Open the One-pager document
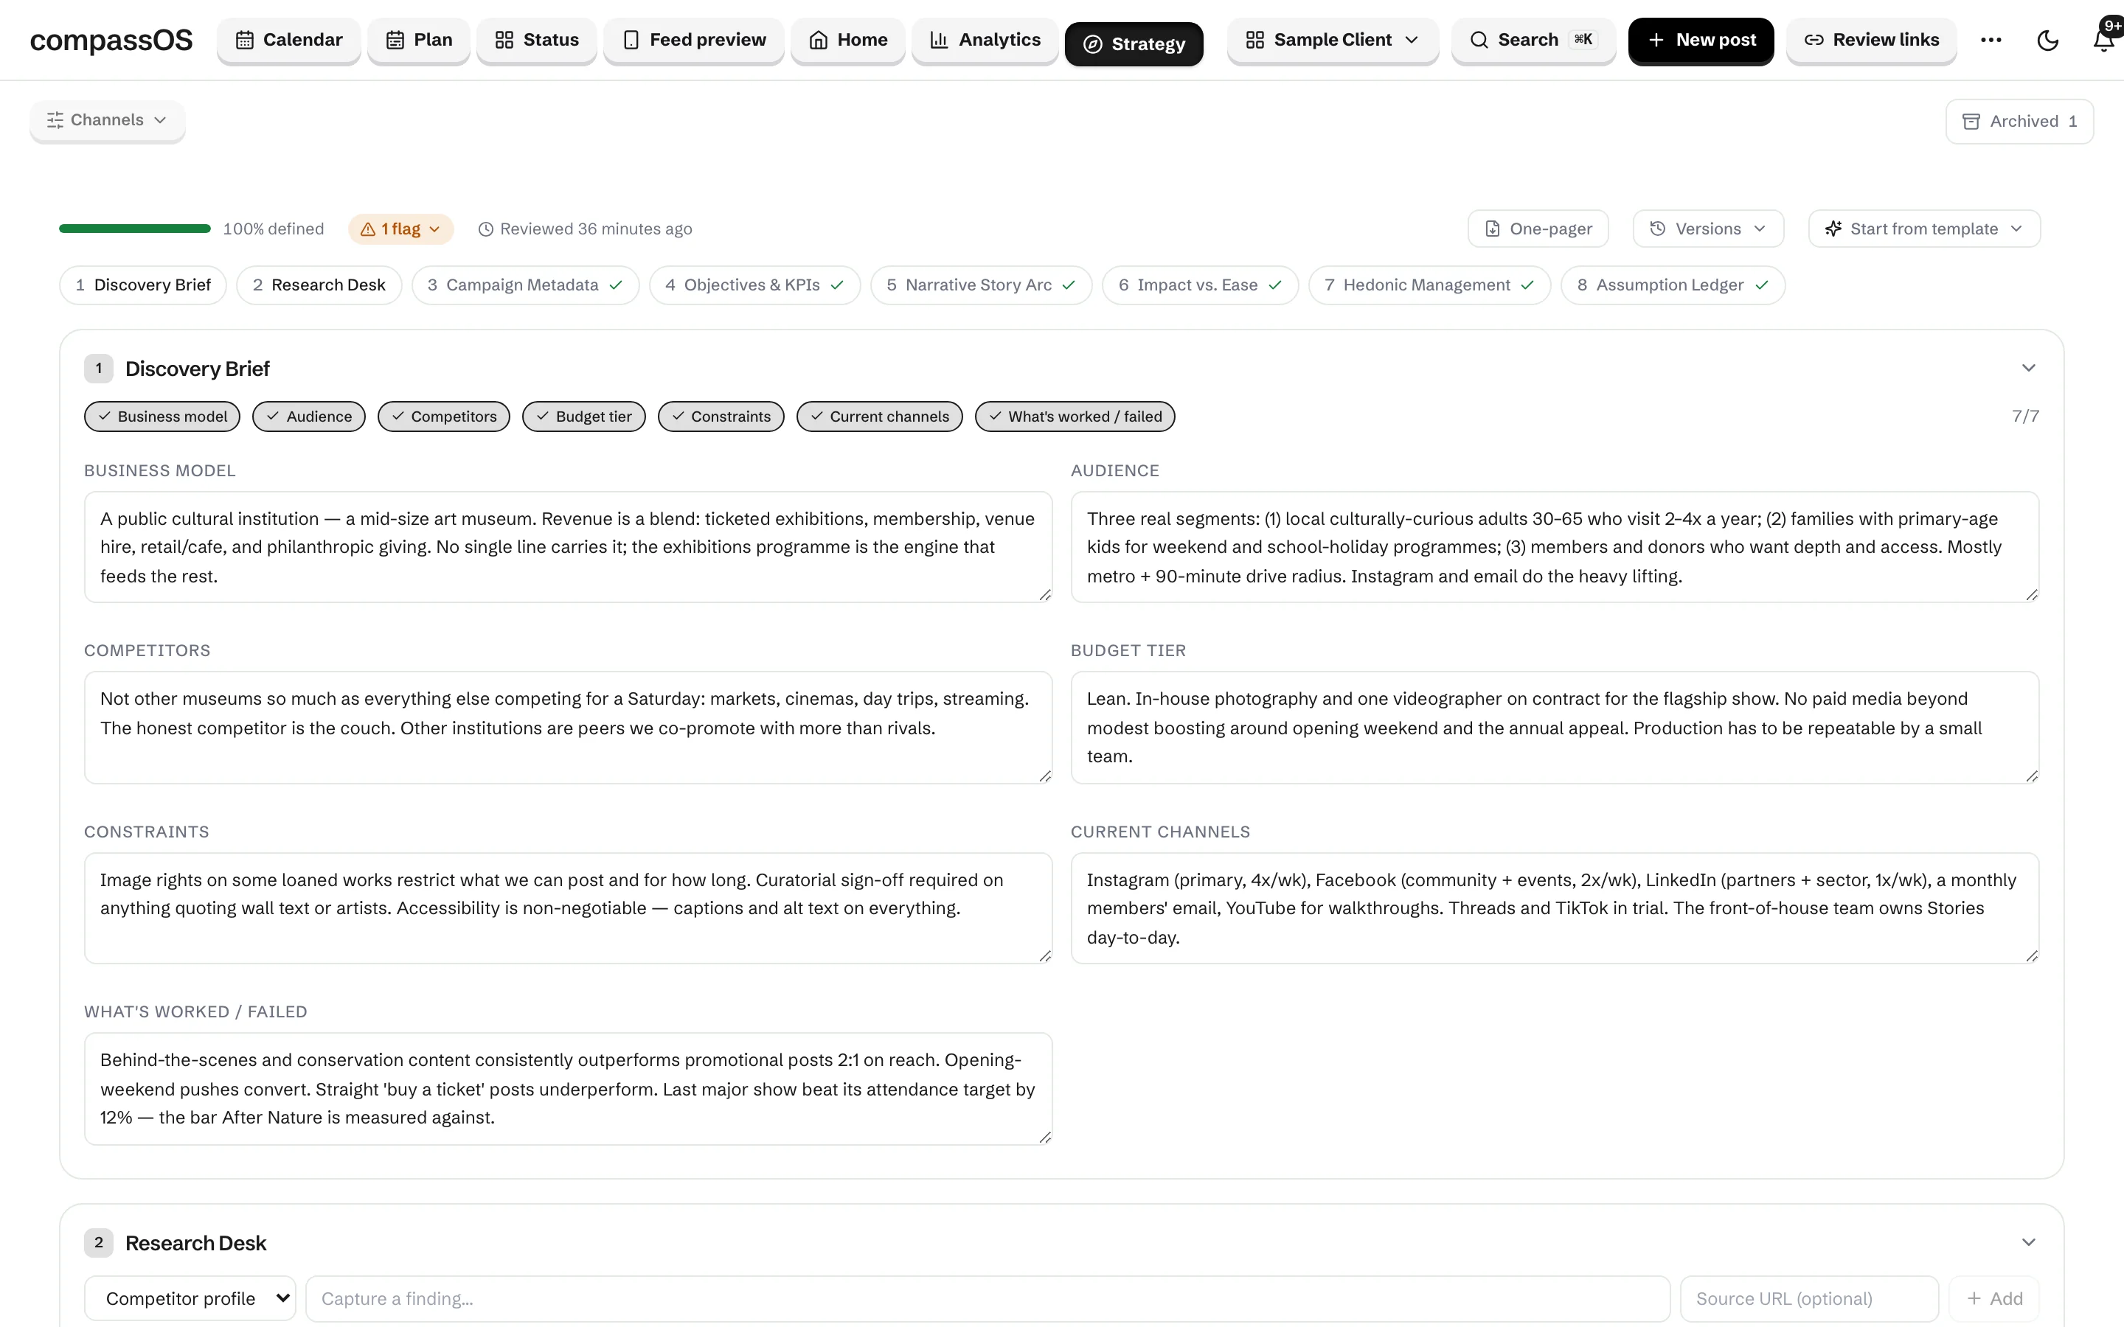The image size is (2124, 1327). pyautogui.click(x=1538, y=229)
